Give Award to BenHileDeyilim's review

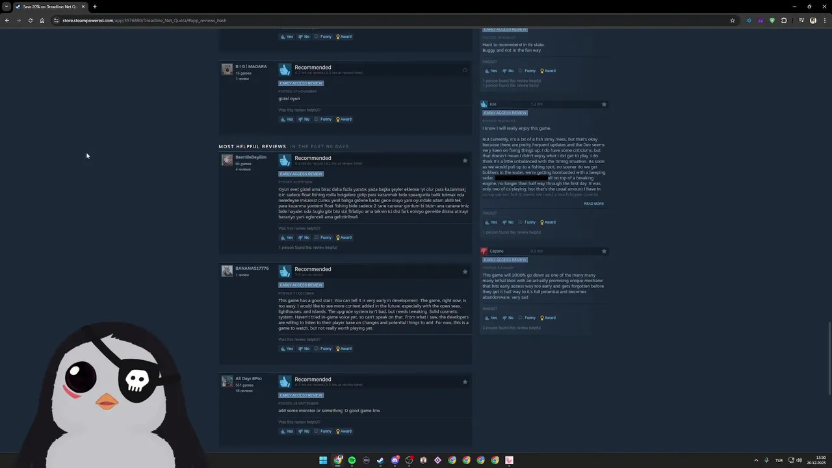point(344,237)
